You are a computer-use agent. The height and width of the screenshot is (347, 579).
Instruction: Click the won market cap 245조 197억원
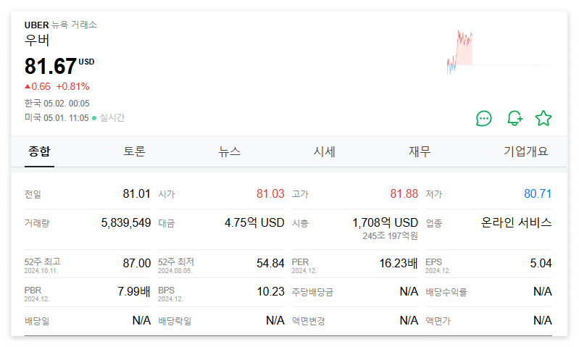[390, 235]
